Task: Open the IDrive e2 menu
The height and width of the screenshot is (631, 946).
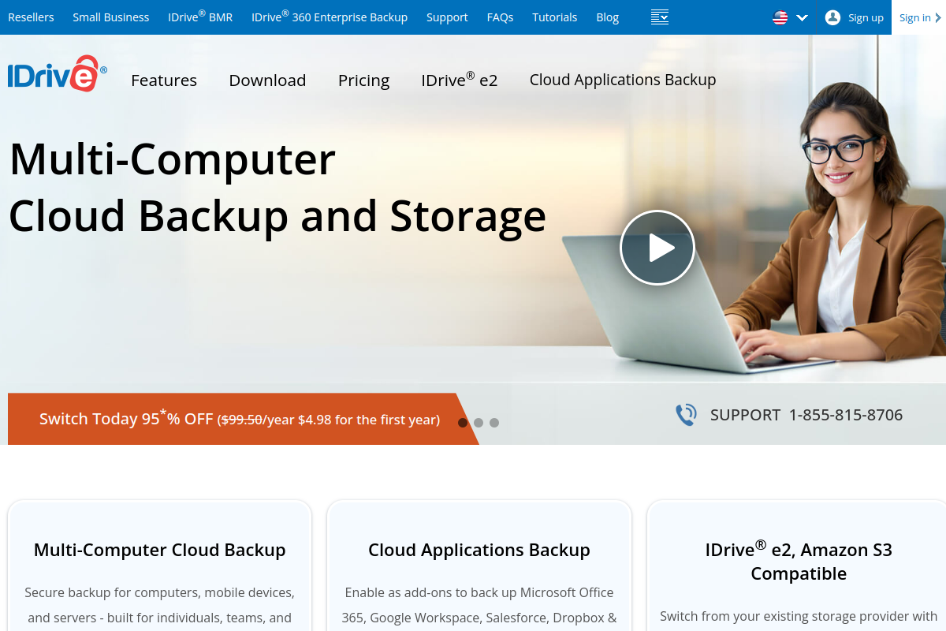Action: (x=460, y=80)
